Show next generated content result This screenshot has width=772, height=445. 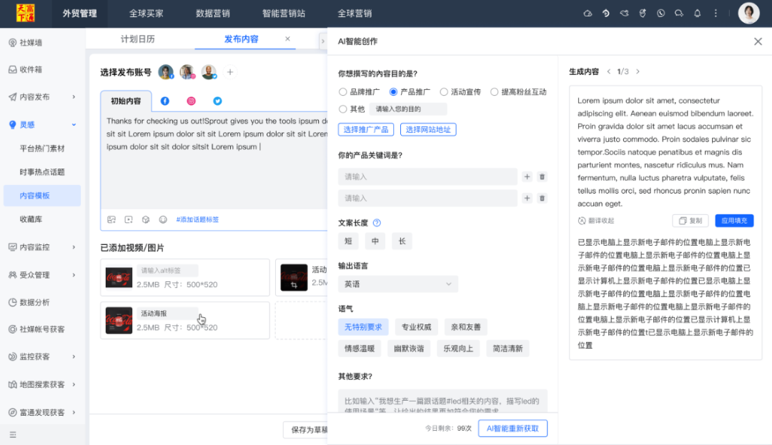638,72
